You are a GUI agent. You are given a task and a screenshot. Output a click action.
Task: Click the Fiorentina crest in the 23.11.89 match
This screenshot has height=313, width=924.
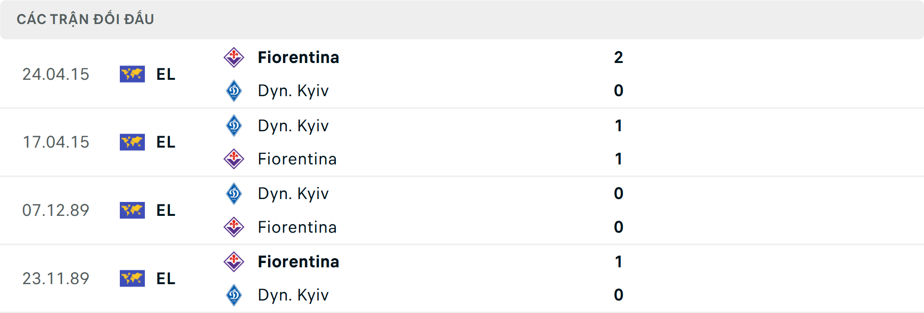(234, 262)
